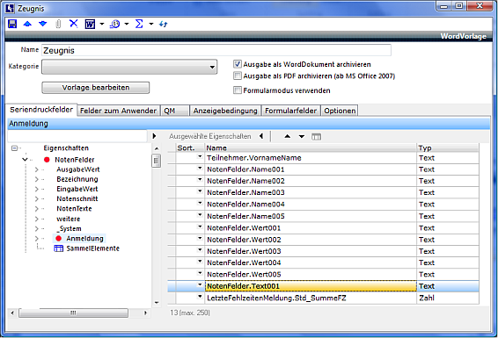
Task: Open the Anzeigebedingung tab
Action: [225, 111]
